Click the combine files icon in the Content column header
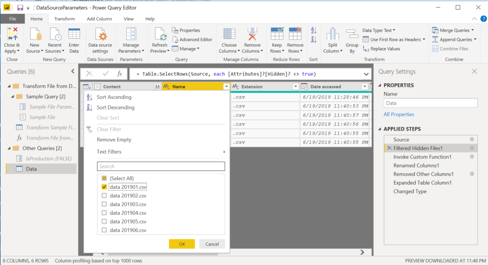This screenshot has width=488, height=265. click(x=157, y=87)
